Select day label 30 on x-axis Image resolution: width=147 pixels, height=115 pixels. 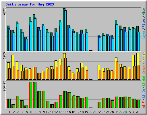click(134, 112)
